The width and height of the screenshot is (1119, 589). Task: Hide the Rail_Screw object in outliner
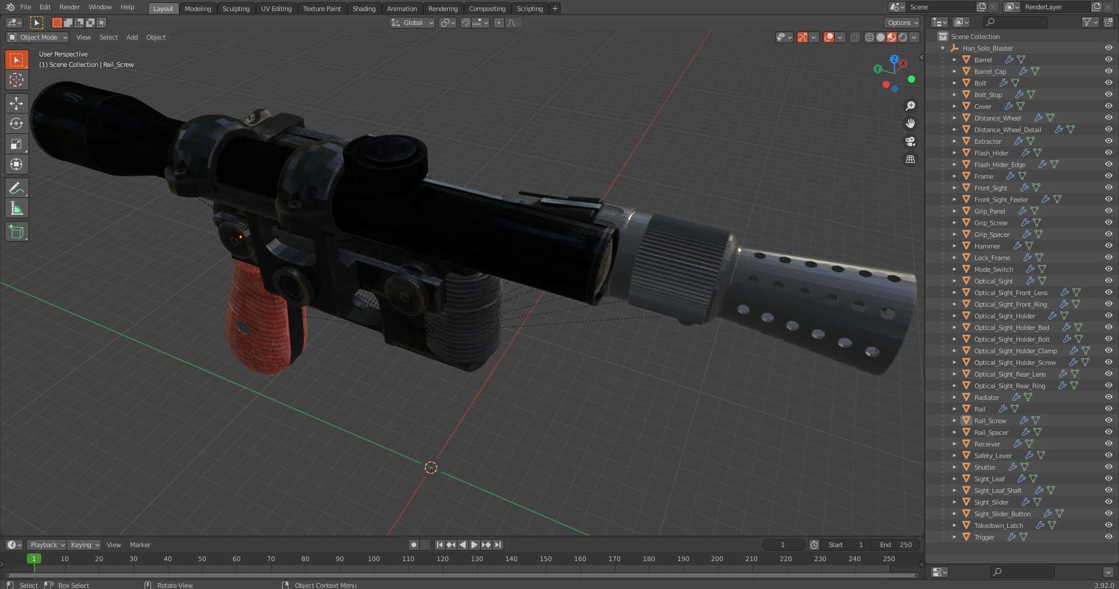click(1108, 420)
